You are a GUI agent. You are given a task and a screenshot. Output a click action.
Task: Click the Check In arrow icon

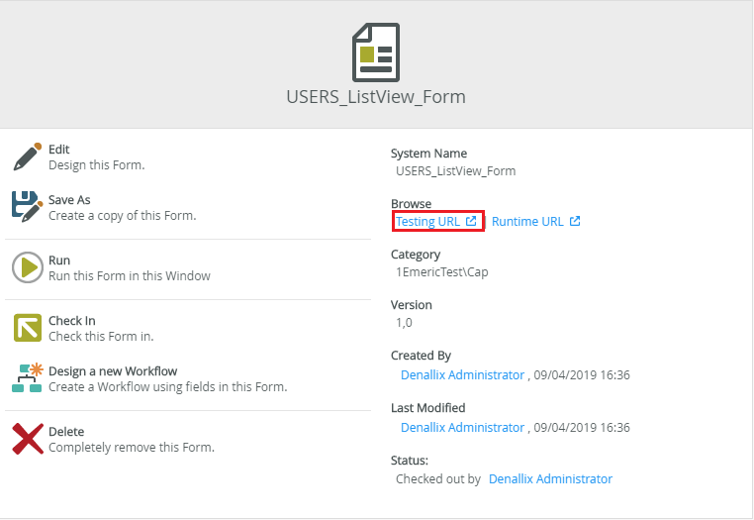tap(27, 328)
